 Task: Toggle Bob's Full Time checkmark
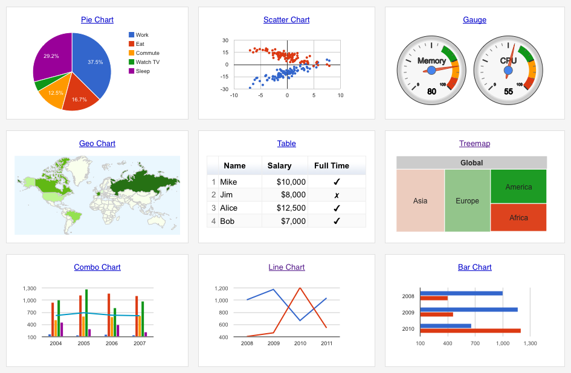point(337,221)
